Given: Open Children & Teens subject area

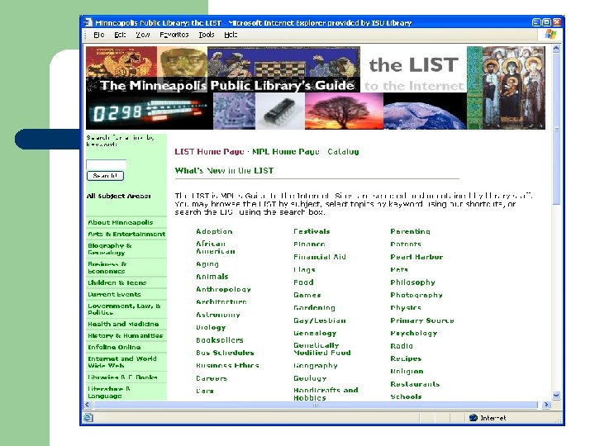Looking at the screenshot, I should pos(117,283).
